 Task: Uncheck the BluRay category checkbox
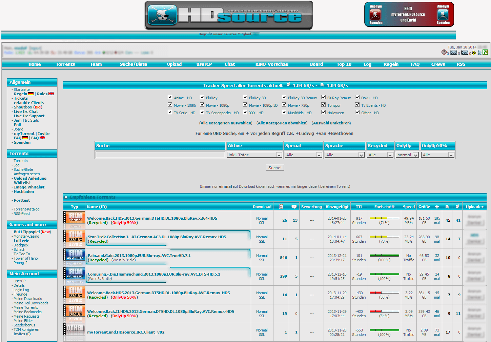pyautogui.click(x=202, y=97)
